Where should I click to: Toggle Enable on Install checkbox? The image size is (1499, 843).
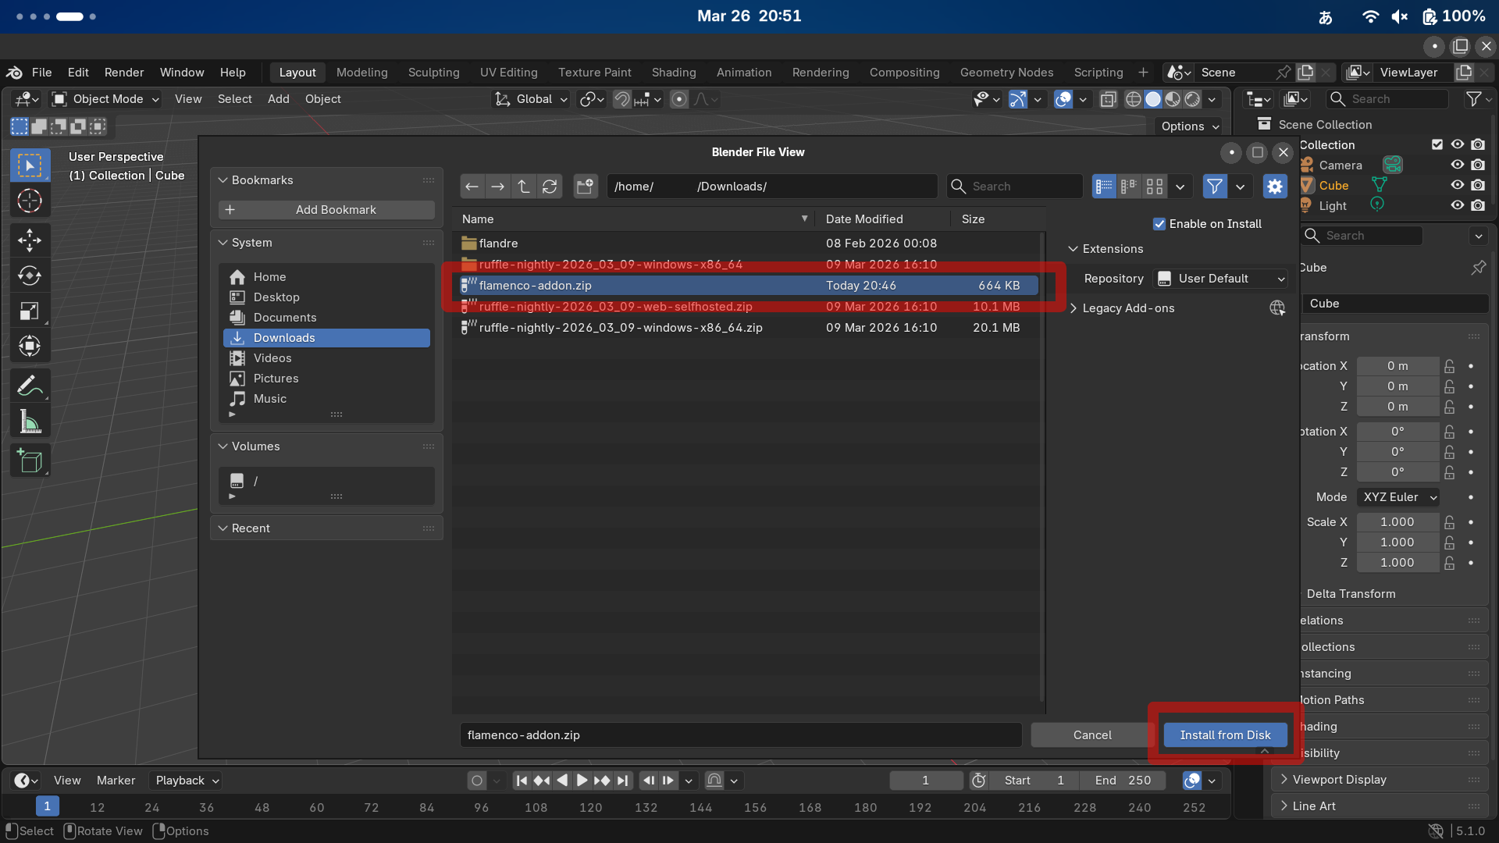click(1159, 225)
